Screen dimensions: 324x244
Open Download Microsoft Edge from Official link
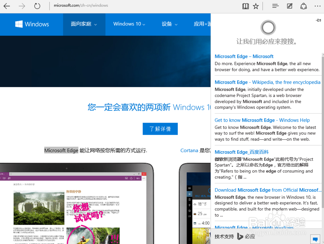click(268, 190)
